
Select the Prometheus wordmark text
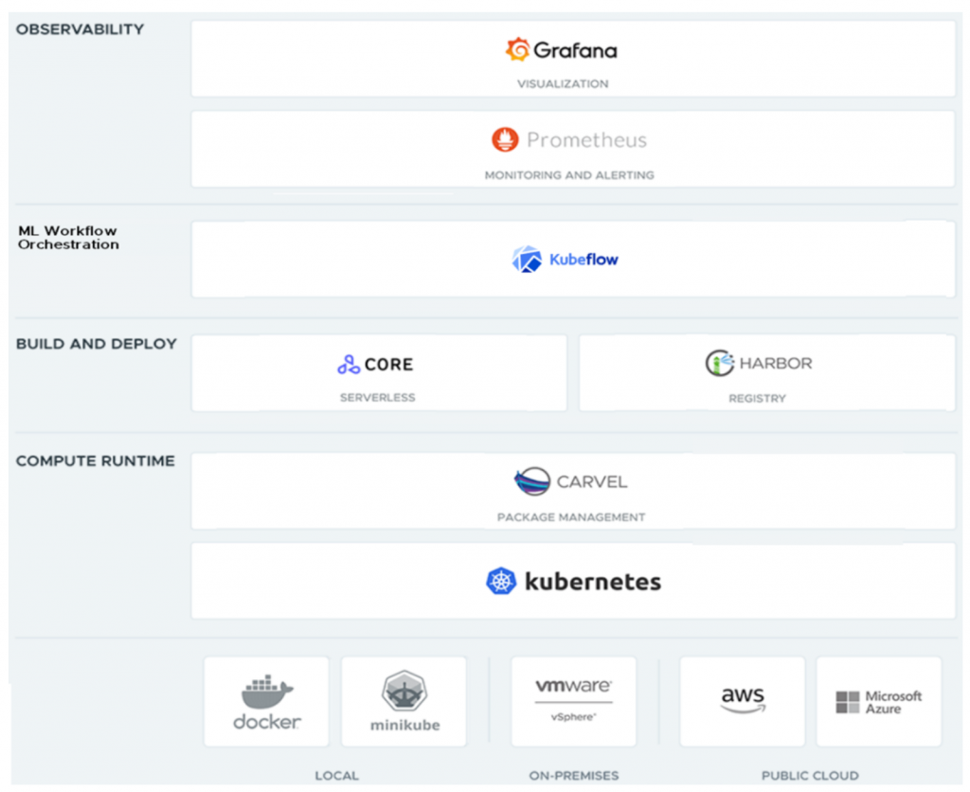pos(586,140)
